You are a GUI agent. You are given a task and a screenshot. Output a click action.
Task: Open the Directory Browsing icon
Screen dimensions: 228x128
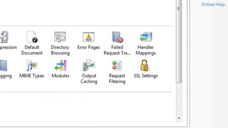pyautogui.click(x=60, y=37)
